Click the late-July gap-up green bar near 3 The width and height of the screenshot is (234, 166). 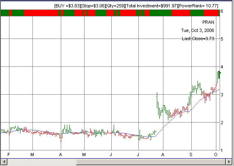157,100
